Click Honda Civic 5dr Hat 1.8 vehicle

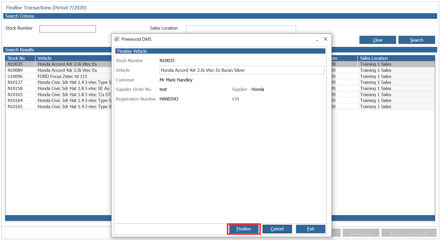click(73, 88)
